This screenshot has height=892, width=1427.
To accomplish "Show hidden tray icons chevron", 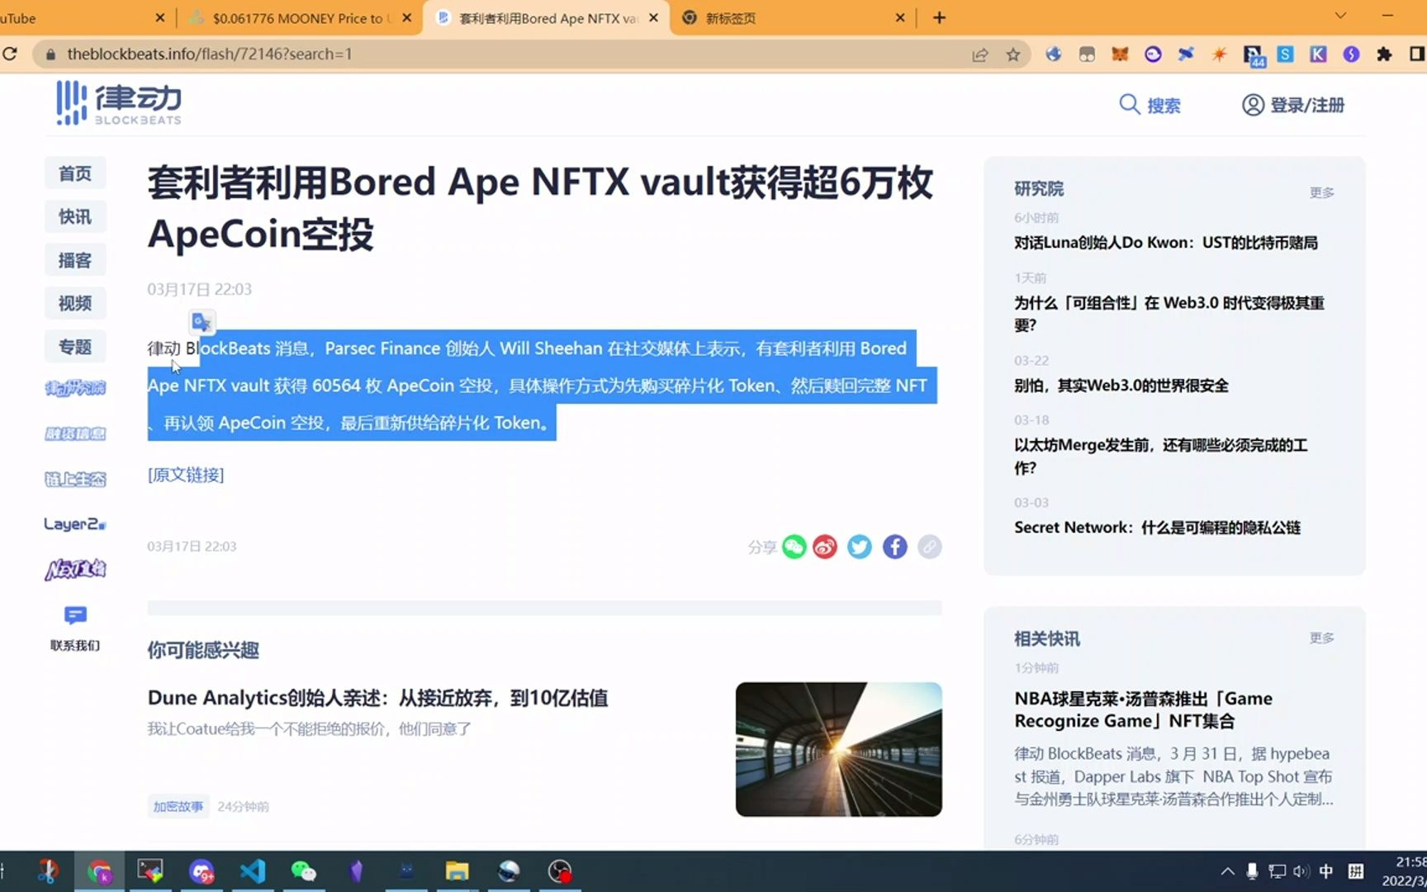I will [x=1228, y=871].
